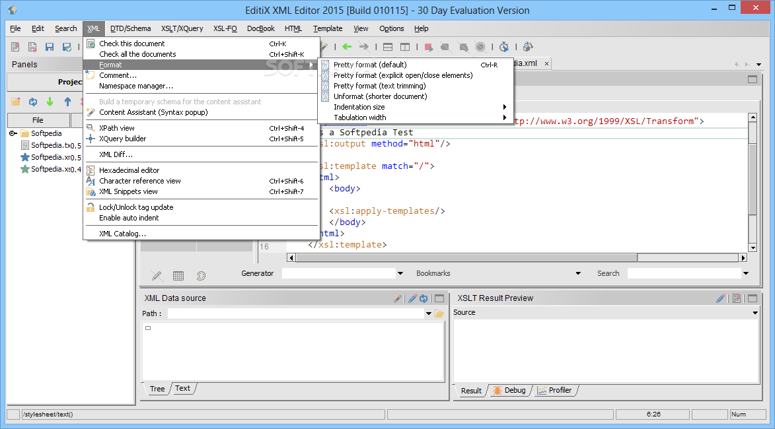Open the Source dropdown in XSLT Result Preview
This screenshot has width=775, height=429.
(755, 312)
